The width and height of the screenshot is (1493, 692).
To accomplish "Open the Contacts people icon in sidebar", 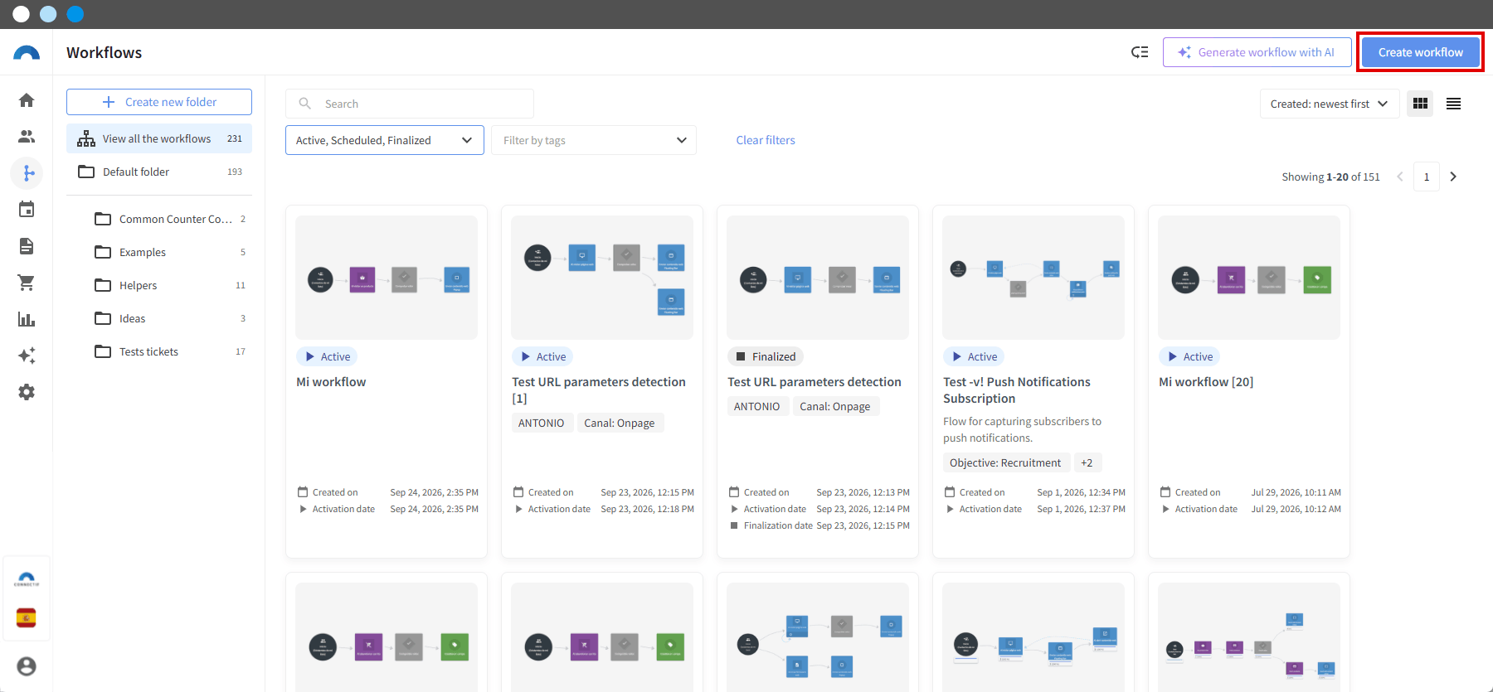I will click(x=27, y=137).
